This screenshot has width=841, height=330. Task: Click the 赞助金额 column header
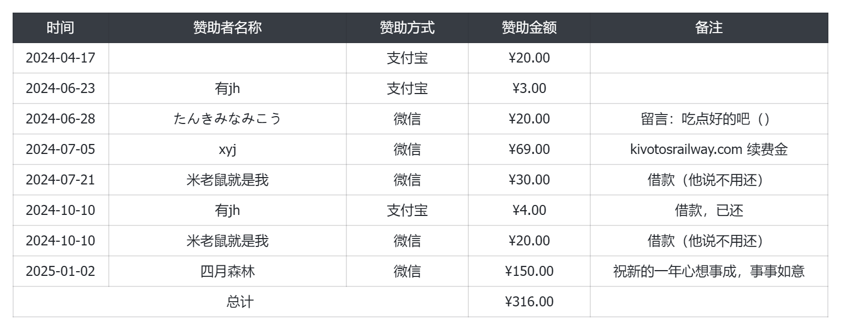coord(529,27)
